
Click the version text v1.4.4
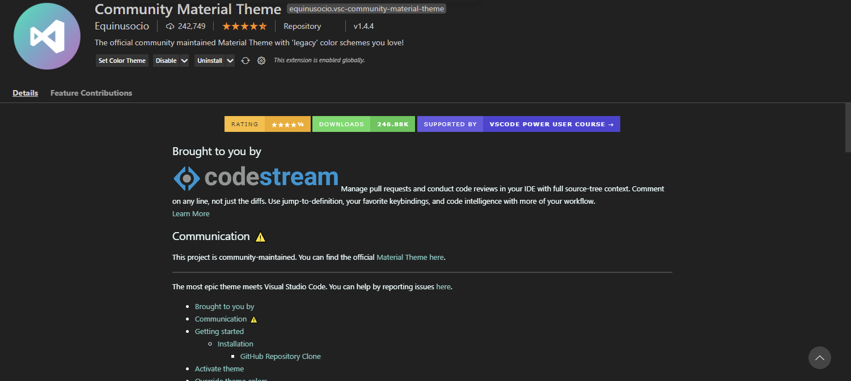pyautogui.click(x=363, y=27)
